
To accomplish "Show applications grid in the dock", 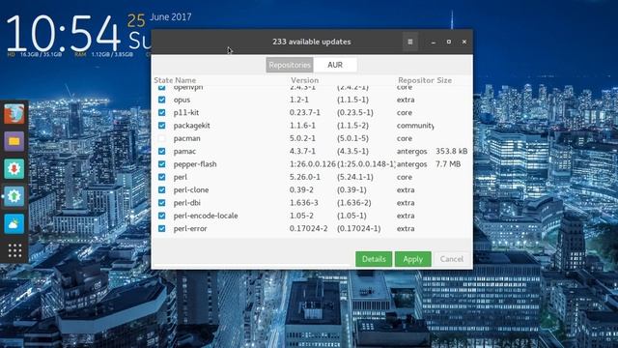I will [14, 250].
